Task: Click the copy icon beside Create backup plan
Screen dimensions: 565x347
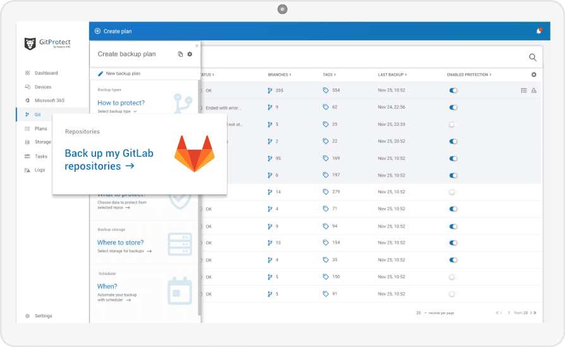Action: point(180,54)
